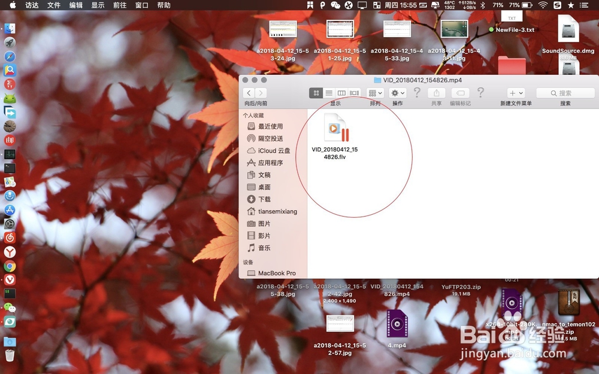Go back using the back arrow button
This screenshot has width=599, height=374.
click(x=249, y=93)
